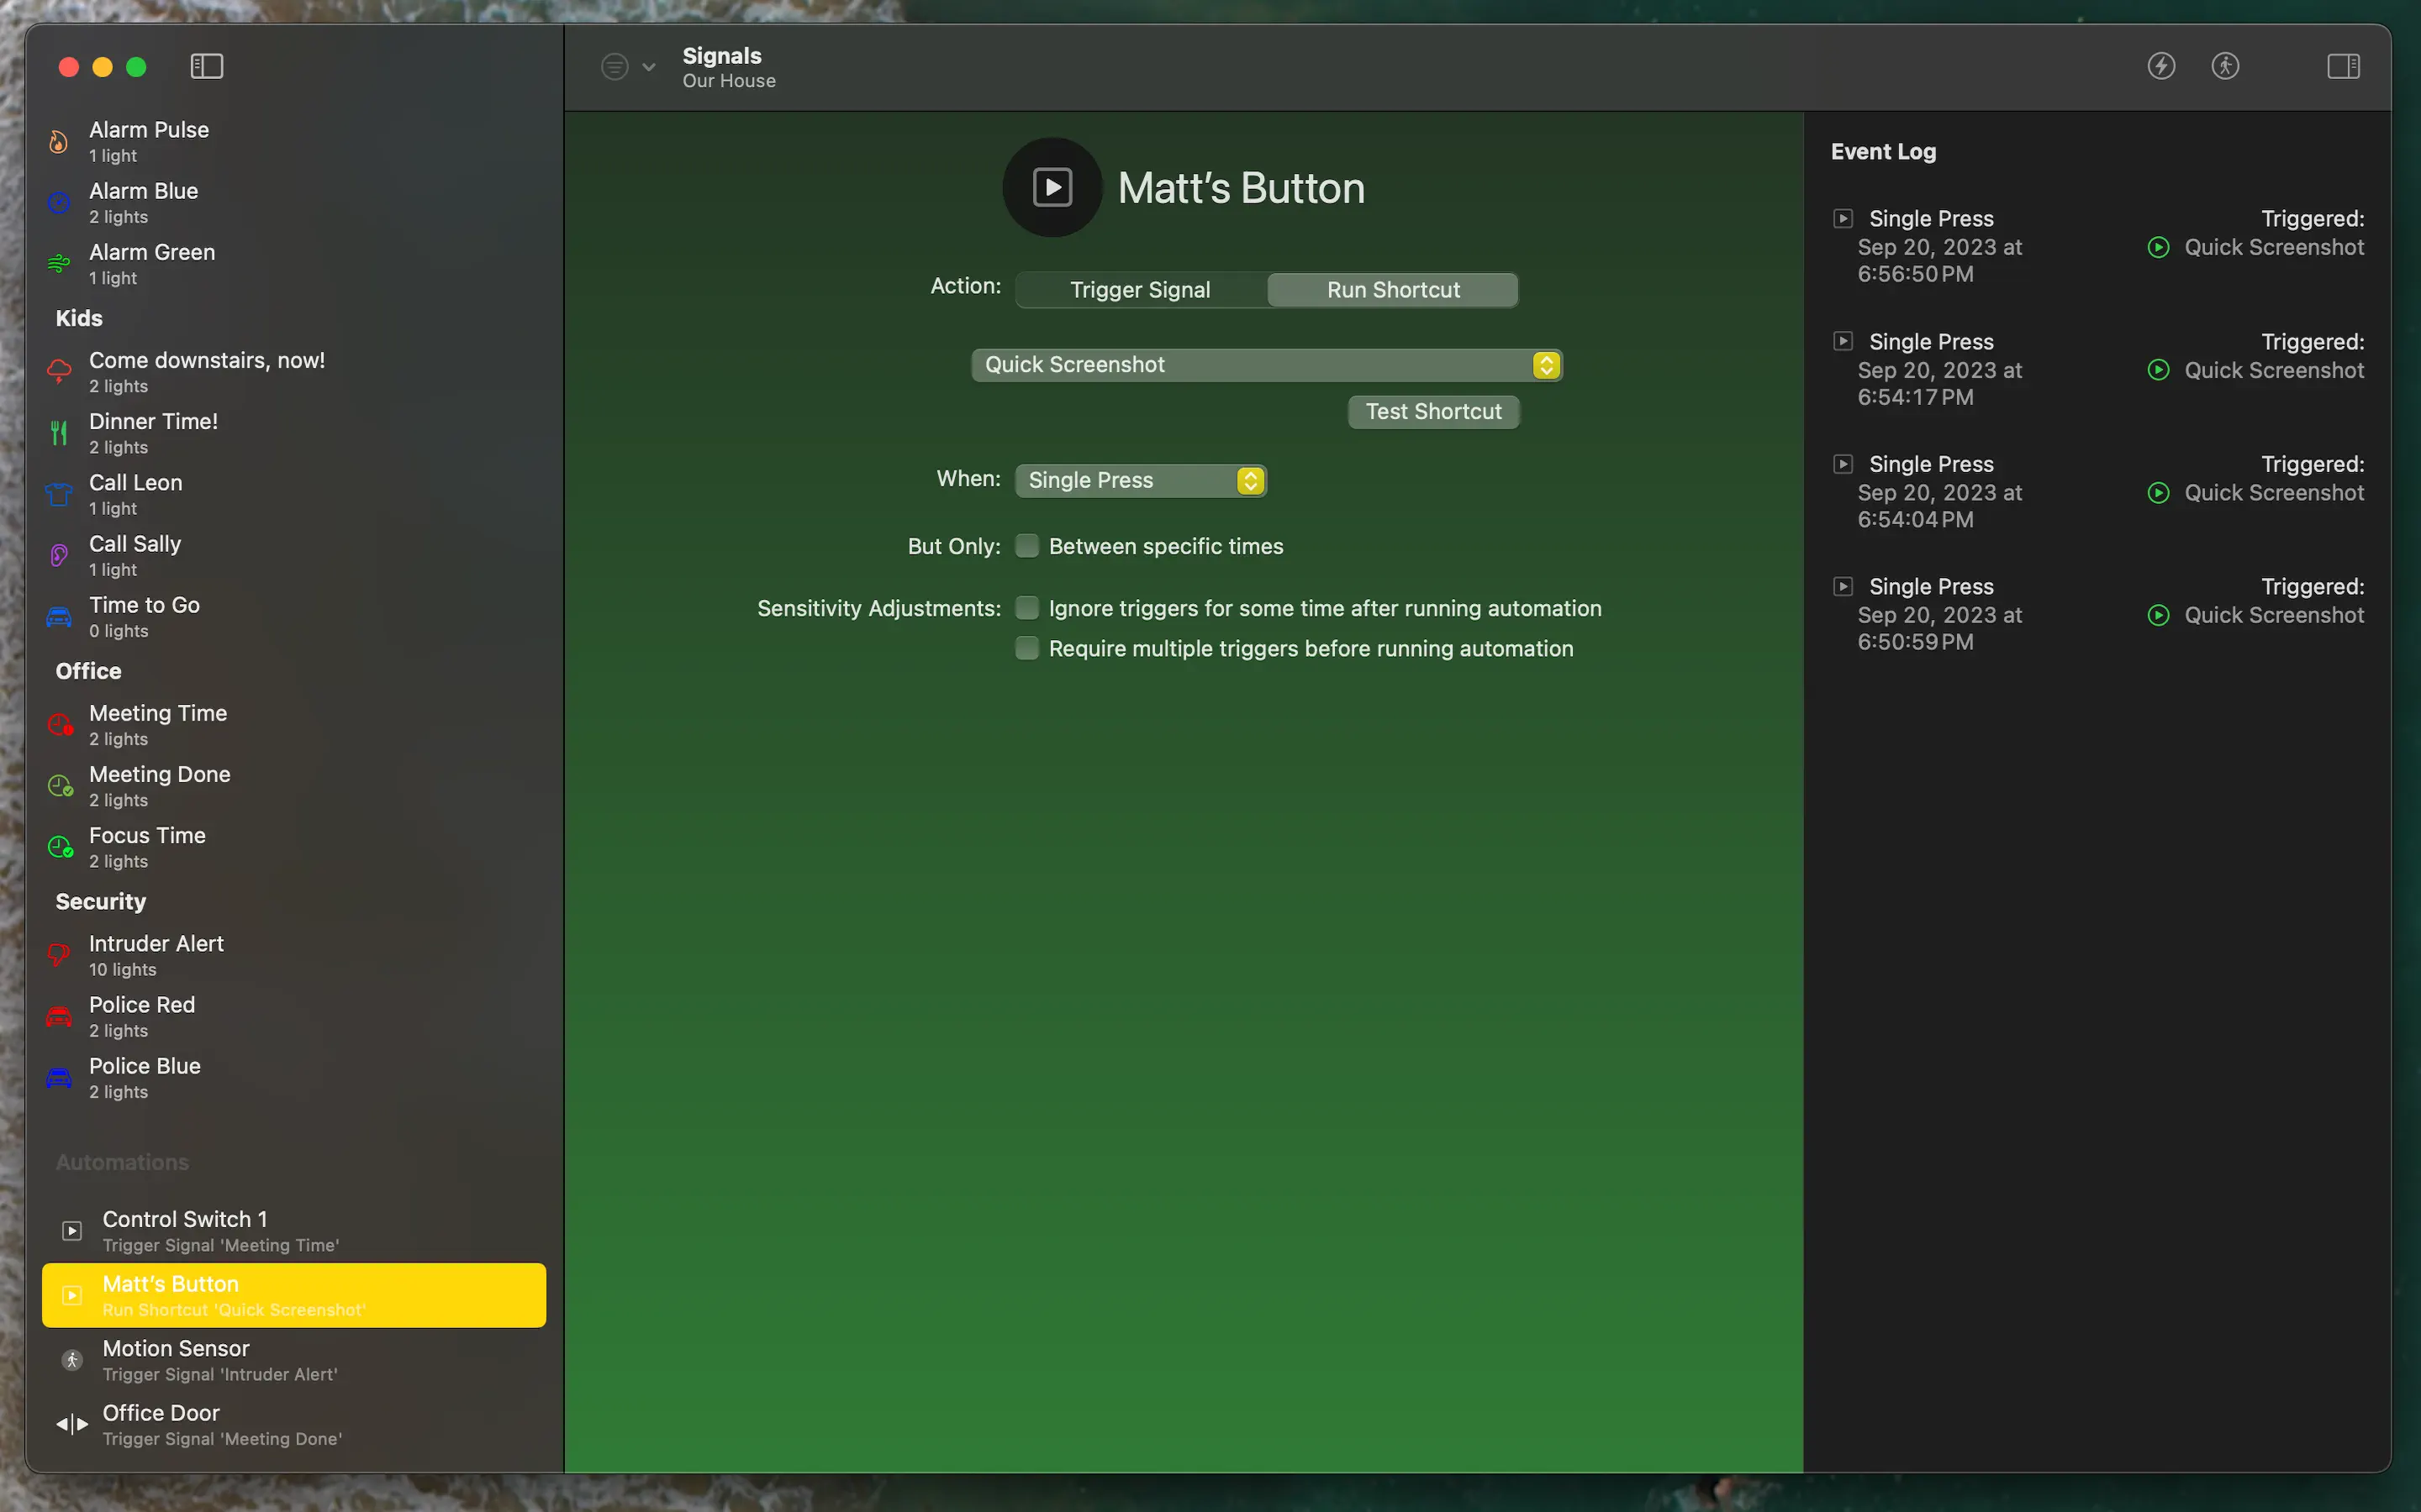Open the Quick Screenshot shortcut dropdown

pyautogui.click(x=1265, y=365)
